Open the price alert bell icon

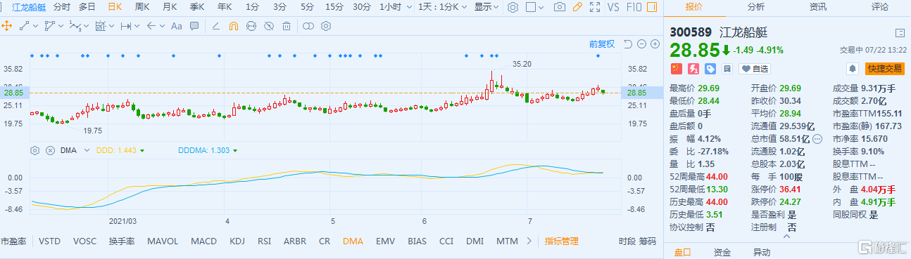tap(853, 69)
